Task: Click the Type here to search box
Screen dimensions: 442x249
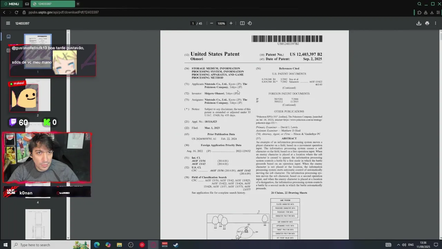Action: click(51, 245)
